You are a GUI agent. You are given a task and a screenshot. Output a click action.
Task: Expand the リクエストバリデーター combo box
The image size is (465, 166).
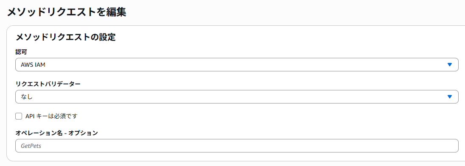(x=237, y=97)
